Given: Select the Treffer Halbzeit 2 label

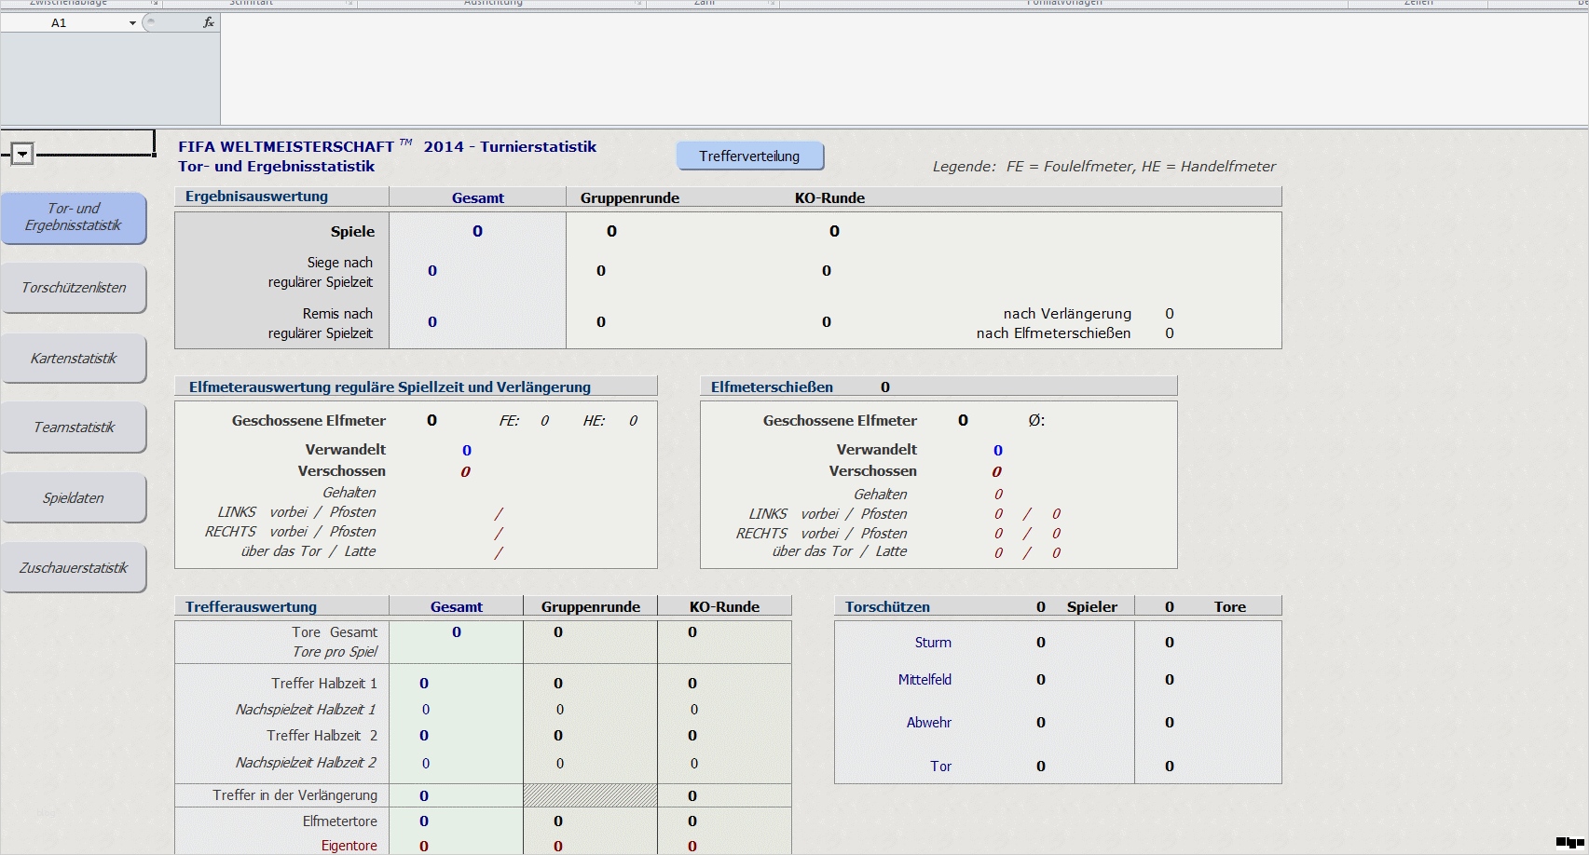Looking at the screenshot, I should [x=322, y=736].
